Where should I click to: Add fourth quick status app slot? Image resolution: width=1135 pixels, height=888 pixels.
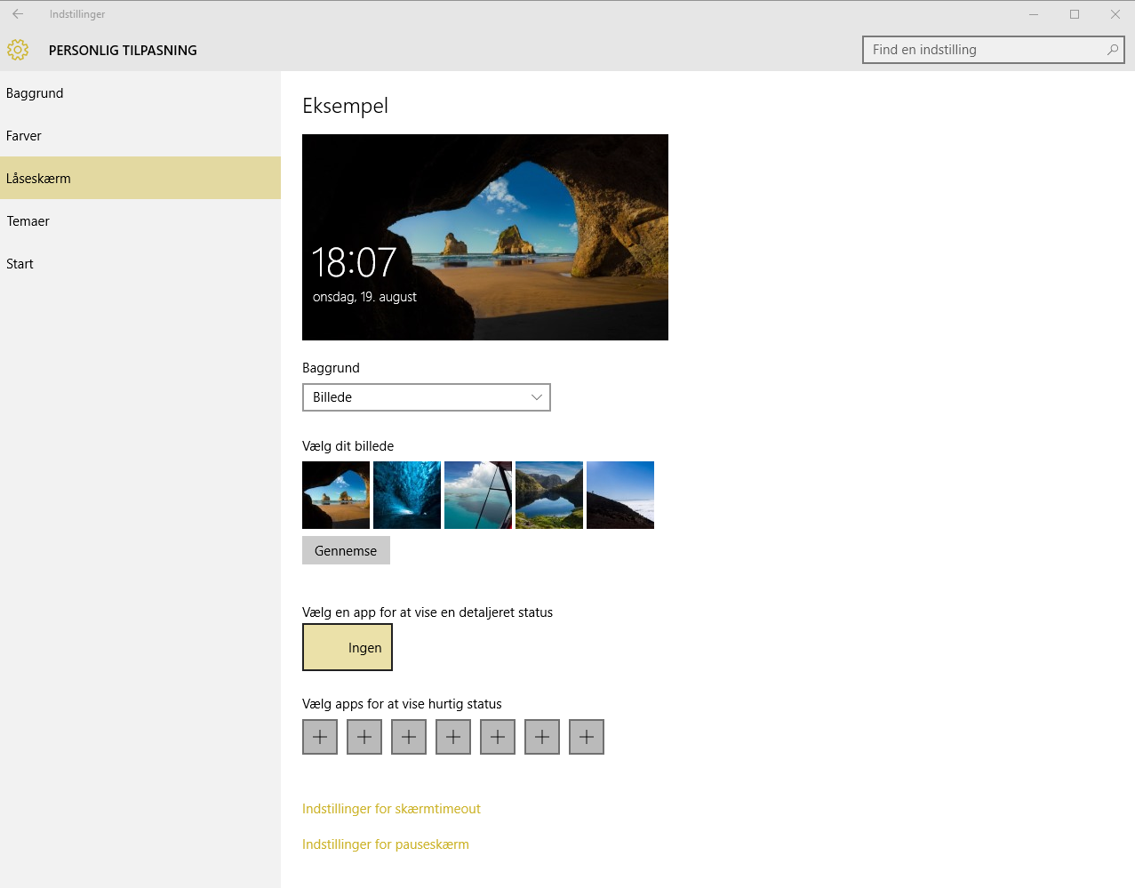tap(453, 737)
